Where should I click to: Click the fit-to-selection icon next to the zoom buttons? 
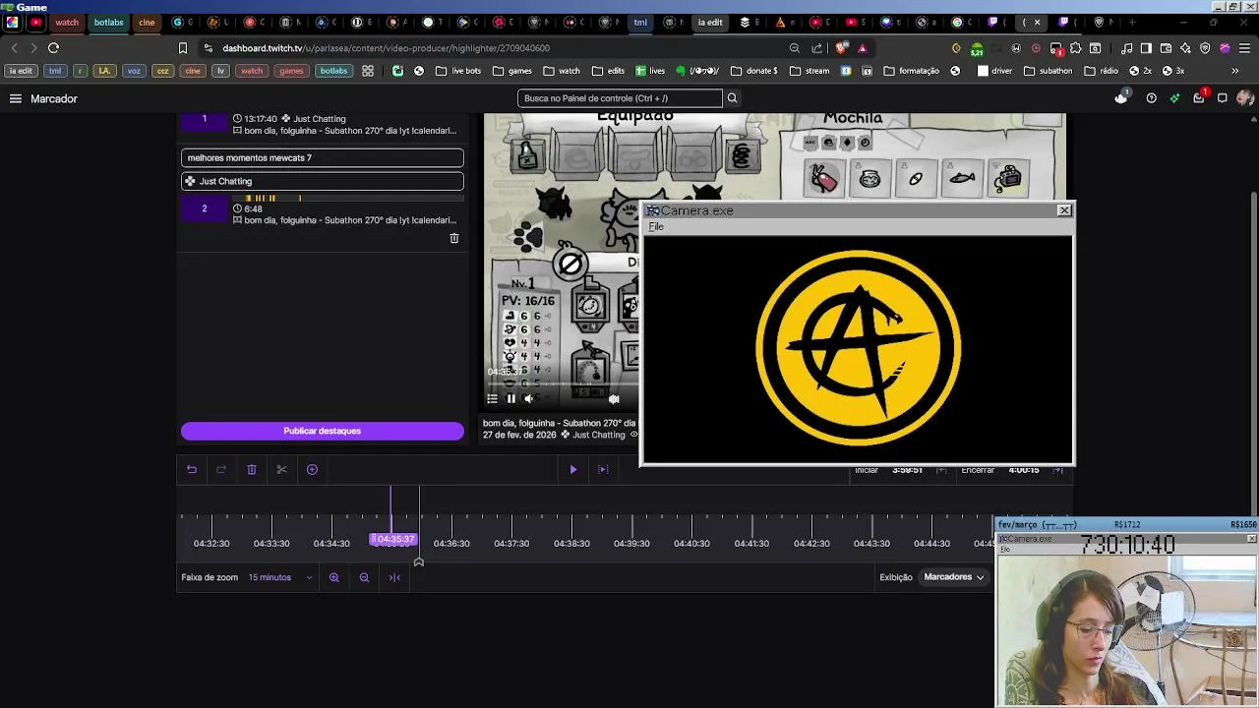click(394, 577)
